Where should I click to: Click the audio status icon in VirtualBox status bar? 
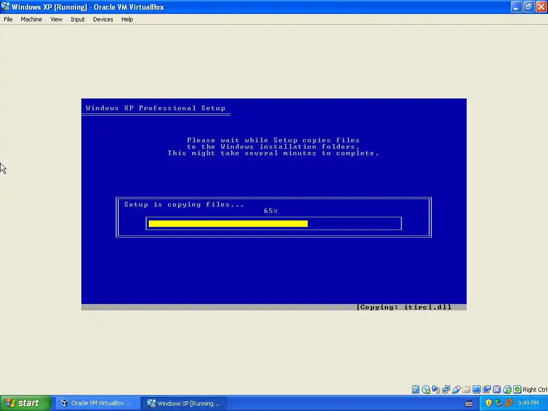click(436, 390)
